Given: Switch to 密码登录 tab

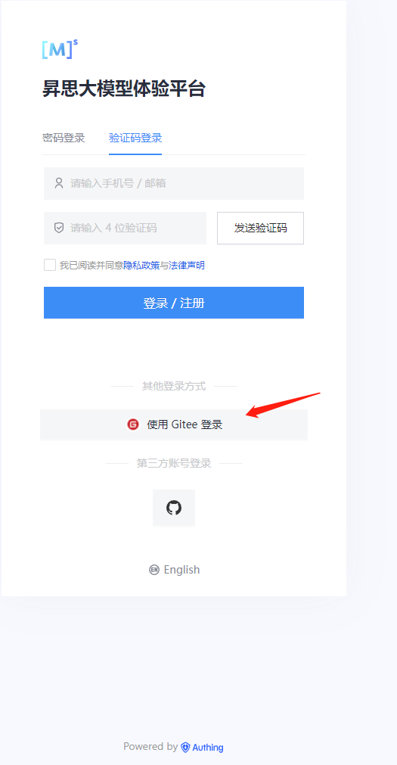Looking at the screenshot, I should 64,138.
